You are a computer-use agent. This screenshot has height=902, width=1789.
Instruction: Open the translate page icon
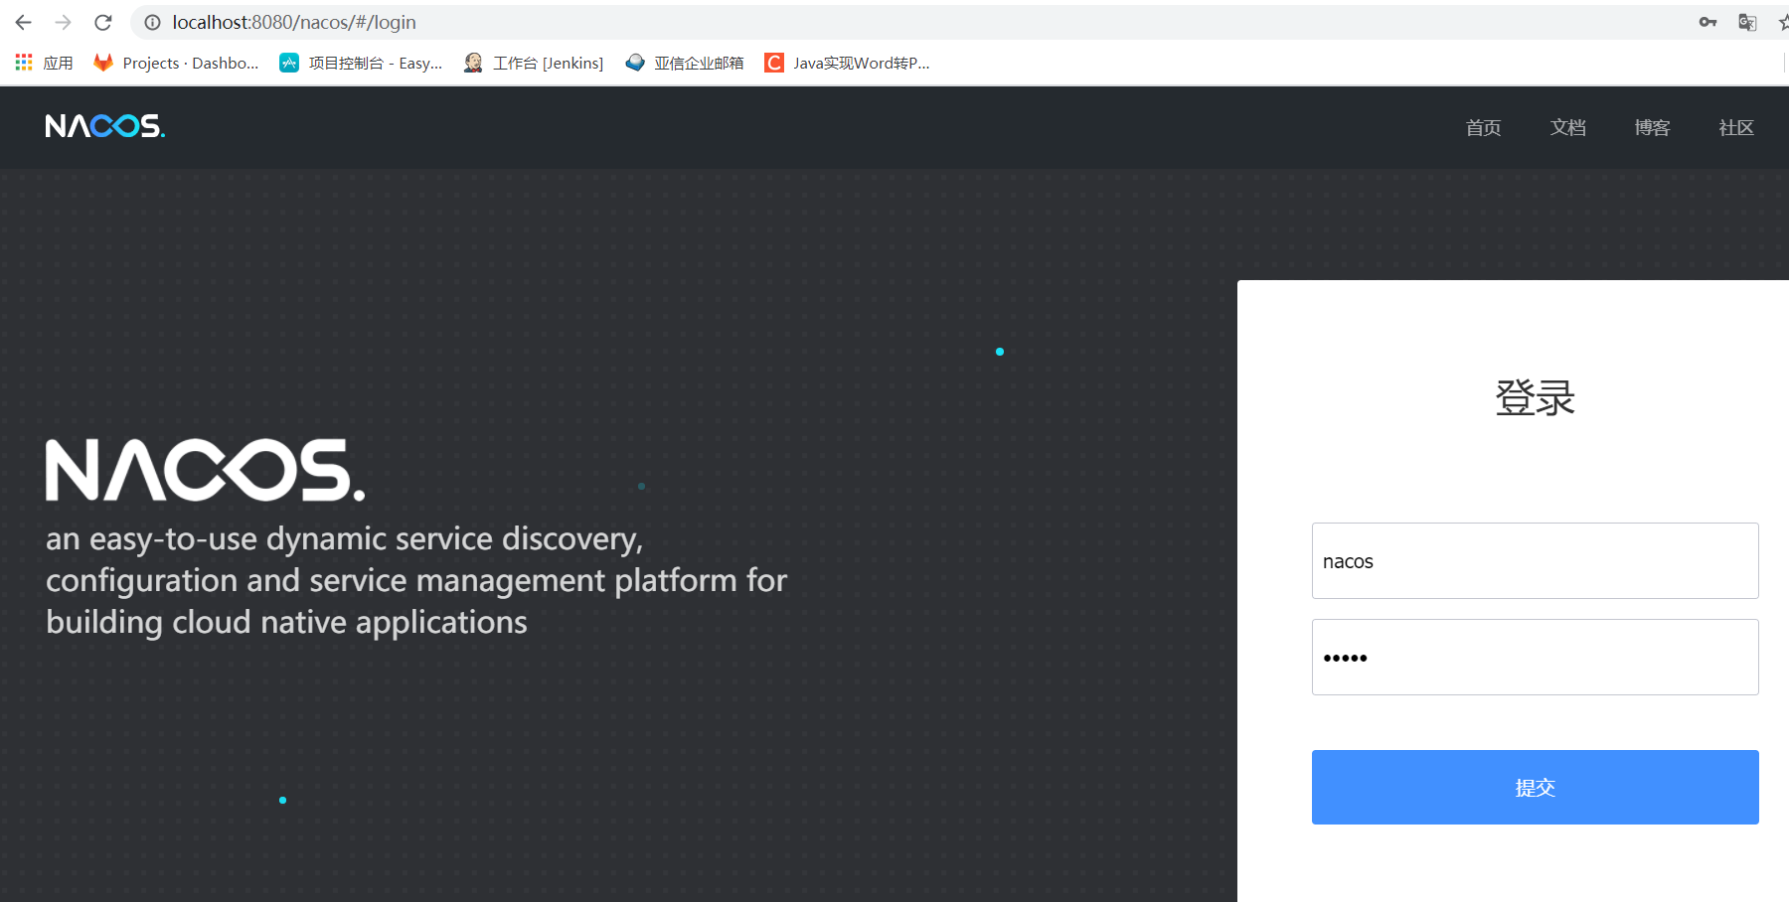[1747, 22]
